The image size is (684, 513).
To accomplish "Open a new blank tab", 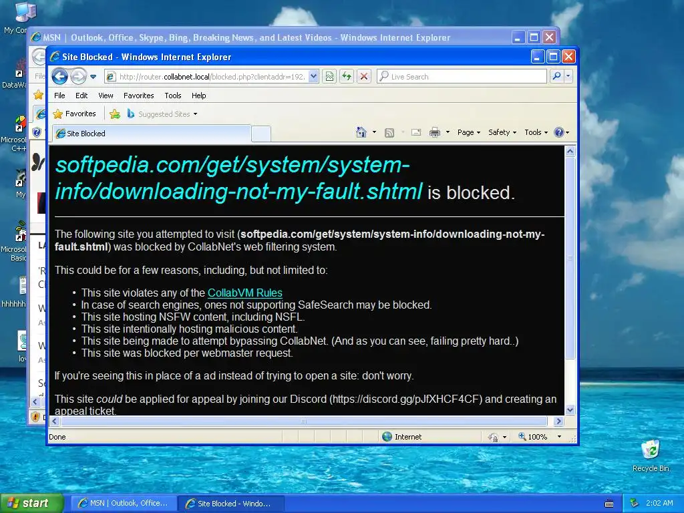I will [261, 134].
